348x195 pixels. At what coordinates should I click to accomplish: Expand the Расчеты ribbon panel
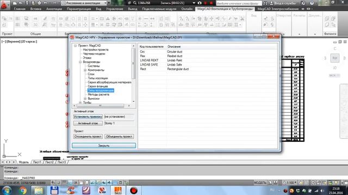(299, 34)
